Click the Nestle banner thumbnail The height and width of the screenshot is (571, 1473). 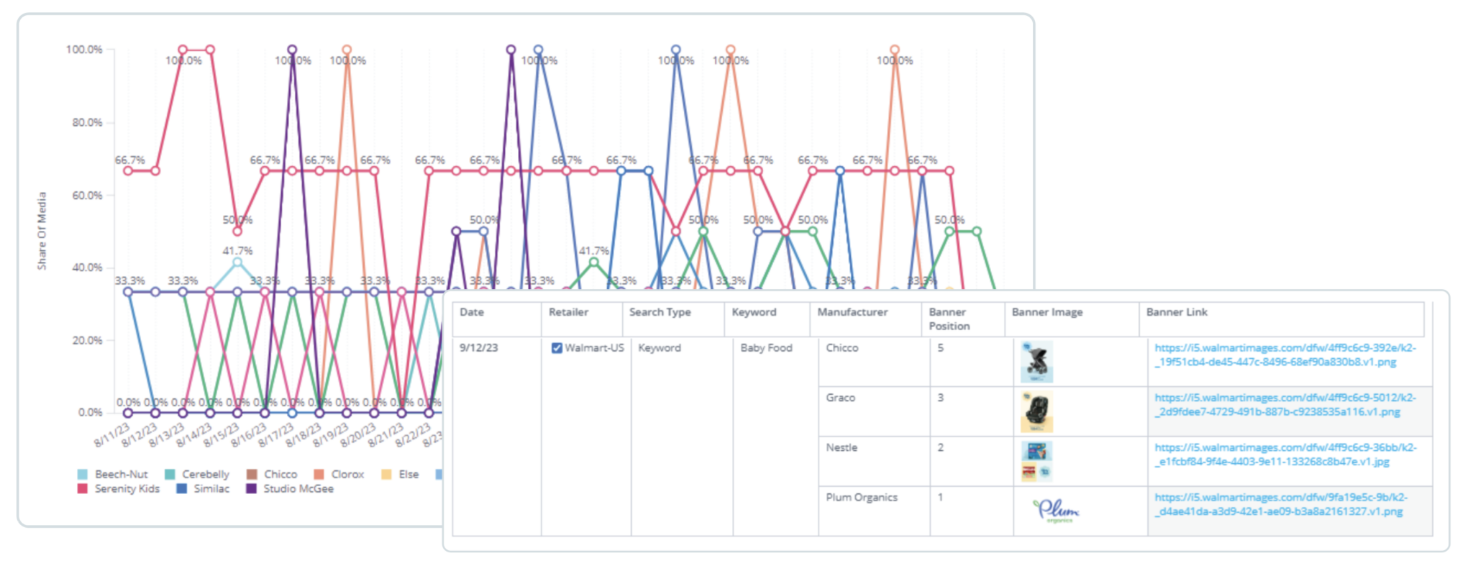pos(1036,461)
